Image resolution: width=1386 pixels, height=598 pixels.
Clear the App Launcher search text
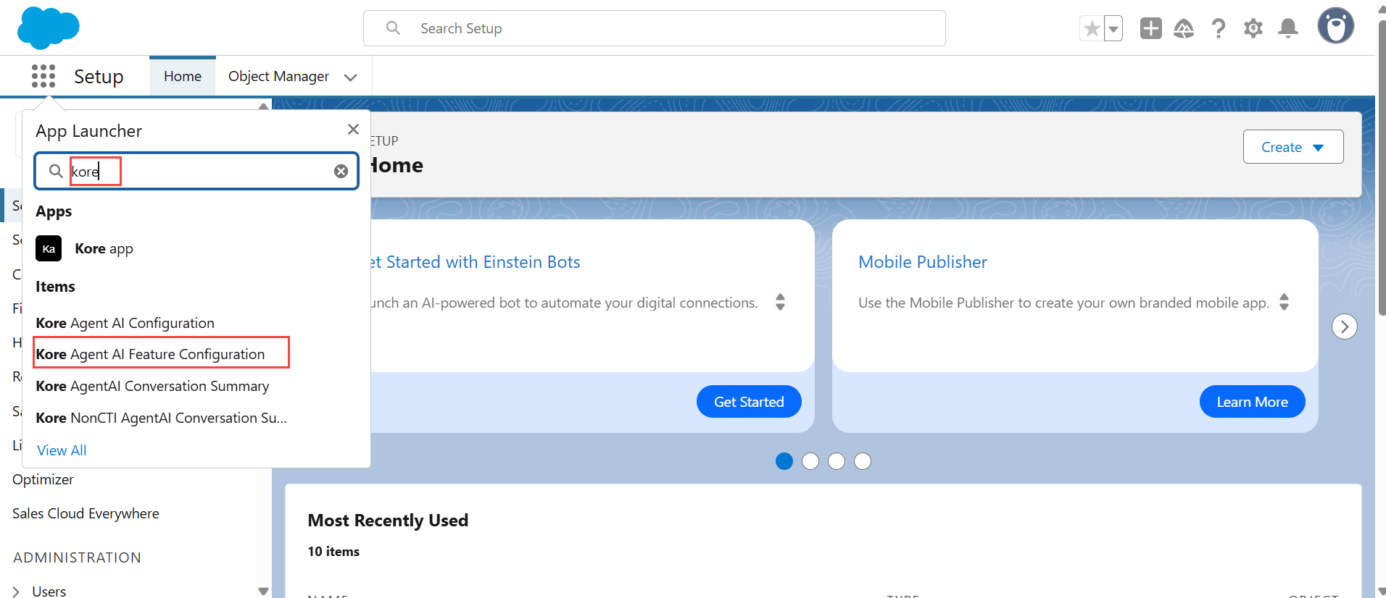coord(341,172)
